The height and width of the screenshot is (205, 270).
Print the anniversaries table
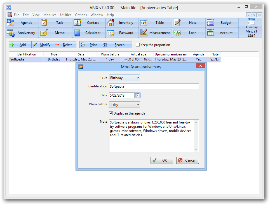tap(91, 45)
